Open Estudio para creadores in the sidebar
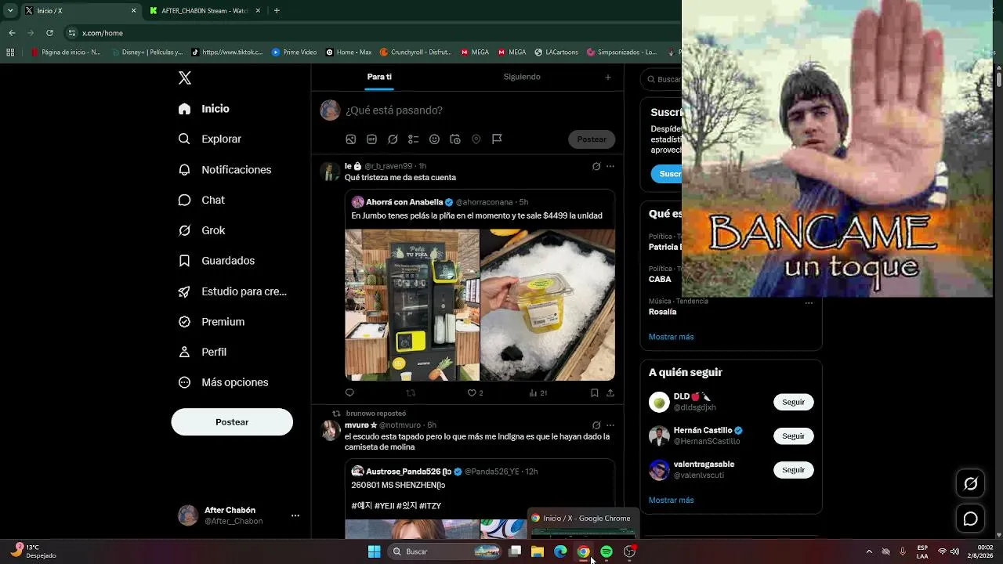Screen dimensions: 1003x564 click(x=232, y=291)
